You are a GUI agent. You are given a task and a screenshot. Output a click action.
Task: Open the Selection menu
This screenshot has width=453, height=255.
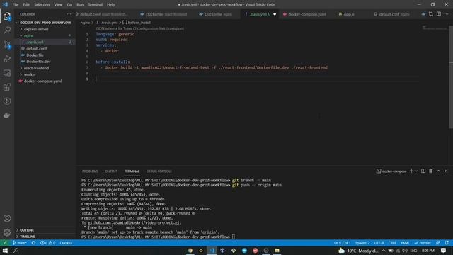click(x=42, y=5)
